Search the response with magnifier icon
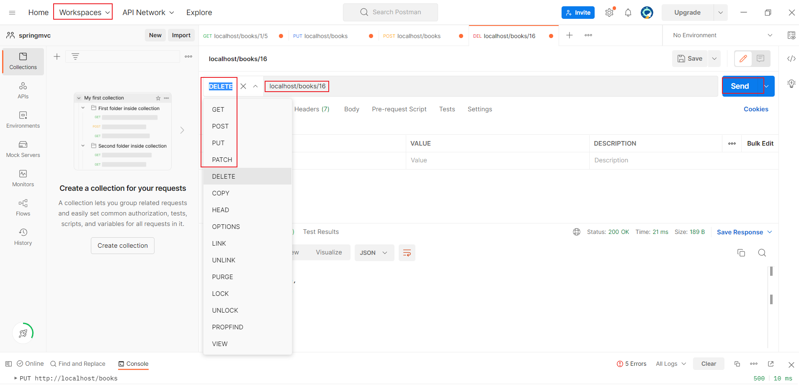This screenshot has height=385, width=799. (762, 253)
